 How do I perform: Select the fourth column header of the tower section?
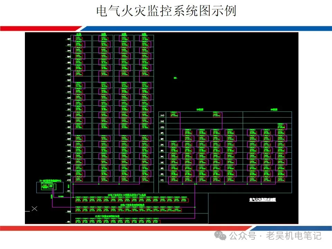pos(144,34)
